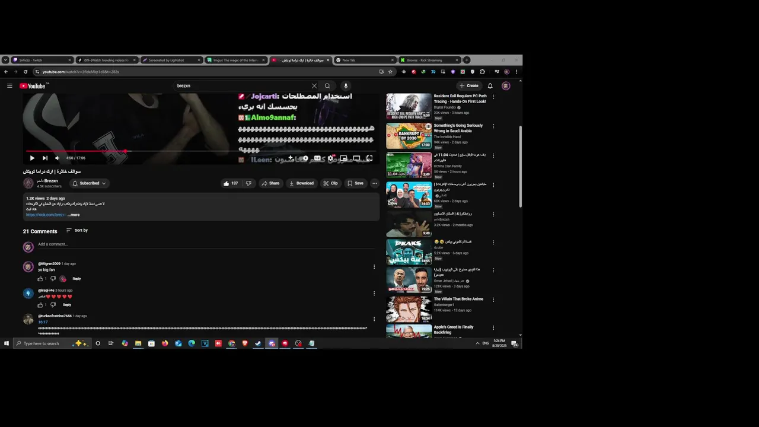Reload the page in the browser
Image resolution: width=759 pixels, height=427 pixels.
click(x=25, y=72)
